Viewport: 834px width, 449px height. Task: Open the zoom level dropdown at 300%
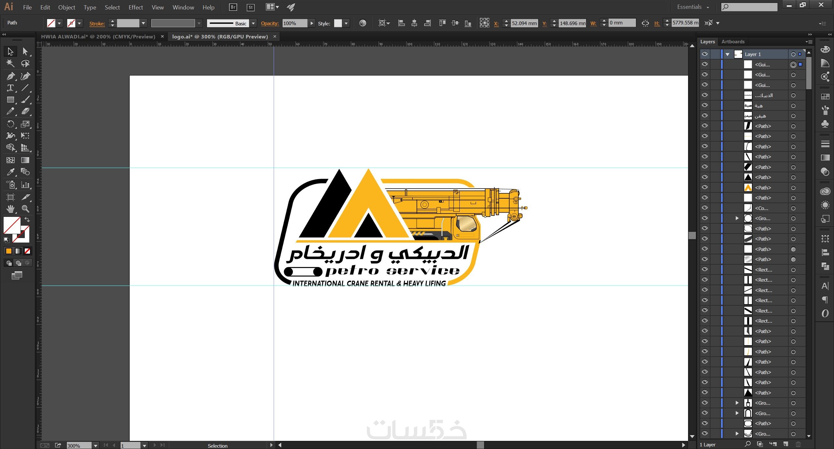(95, 445)
